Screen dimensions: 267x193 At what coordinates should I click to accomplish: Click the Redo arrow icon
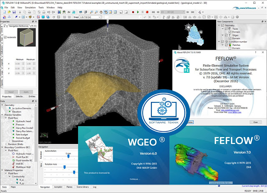53,12
